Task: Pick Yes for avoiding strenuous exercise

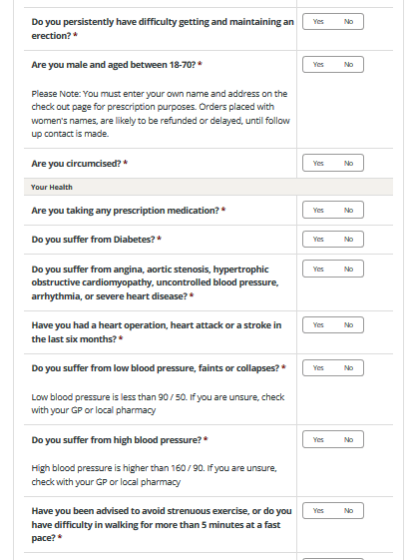Action: 318,511
